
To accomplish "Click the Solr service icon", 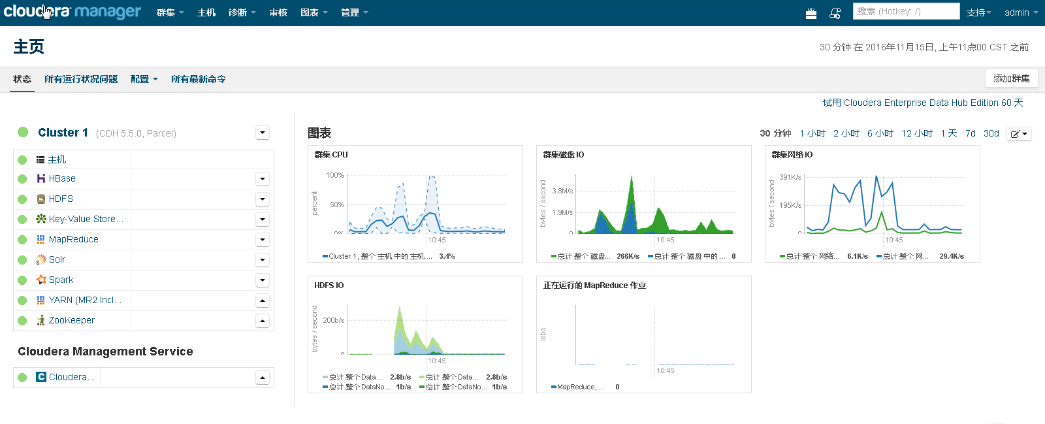I will (41, 259).
